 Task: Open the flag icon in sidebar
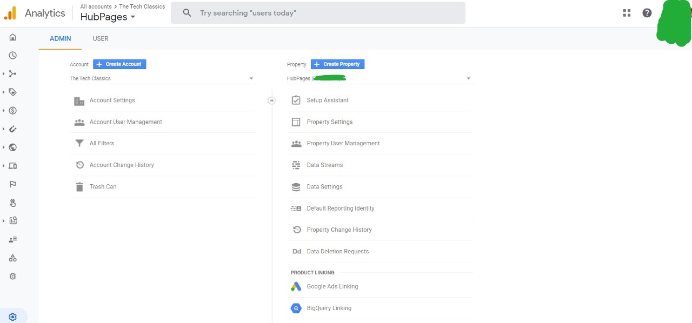(13, 184)
